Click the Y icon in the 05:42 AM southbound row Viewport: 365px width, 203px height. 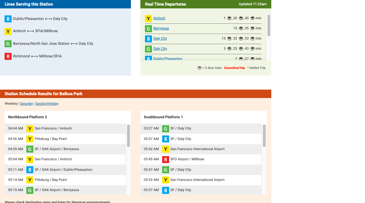tap(165, 149)
